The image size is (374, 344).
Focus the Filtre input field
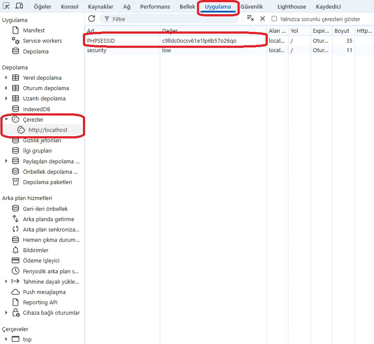point(169,19)
